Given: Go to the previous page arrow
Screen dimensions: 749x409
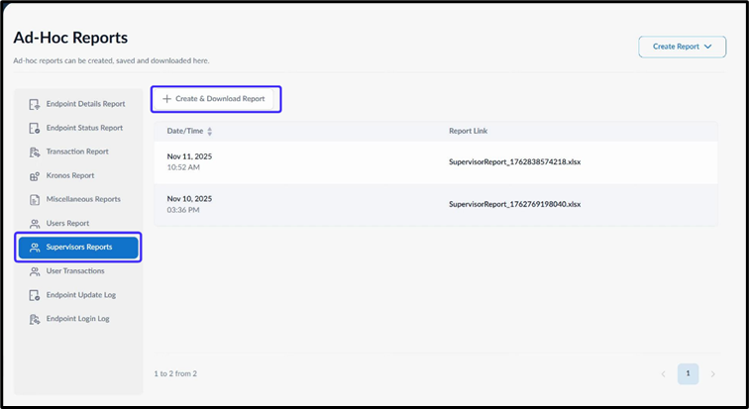Looking at the screenshot, I should click(x=663, y=374).
